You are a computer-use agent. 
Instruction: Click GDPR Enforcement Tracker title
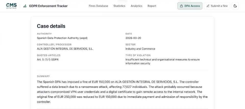[48, 6]
